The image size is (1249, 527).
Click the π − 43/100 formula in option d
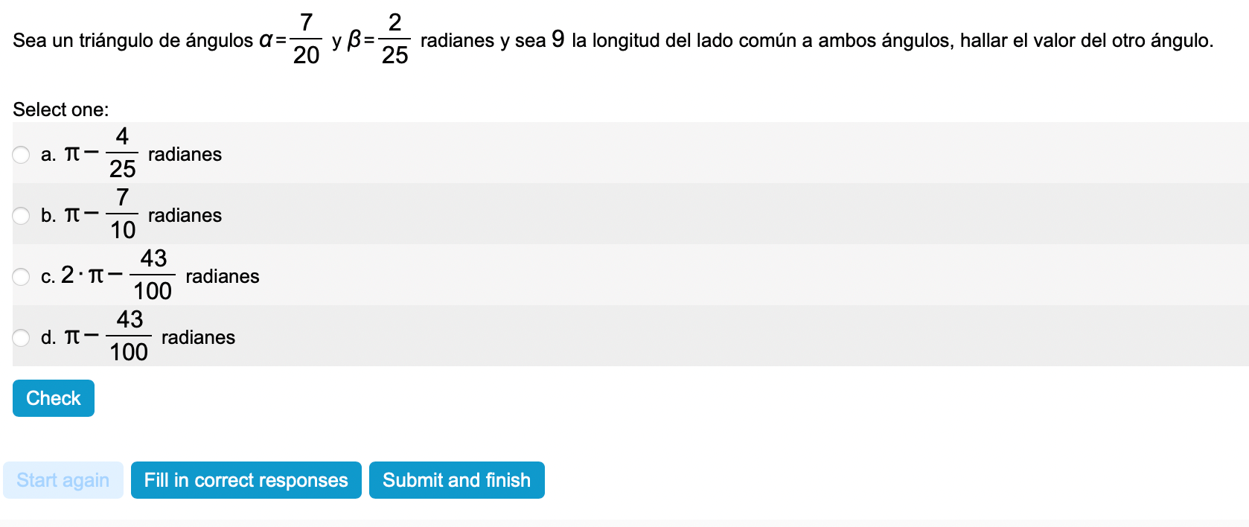[108, 336]
